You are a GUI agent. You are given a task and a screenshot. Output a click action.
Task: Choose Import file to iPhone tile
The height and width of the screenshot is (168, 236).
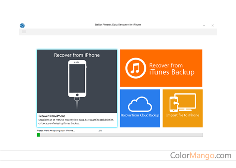tap(182, 108)
